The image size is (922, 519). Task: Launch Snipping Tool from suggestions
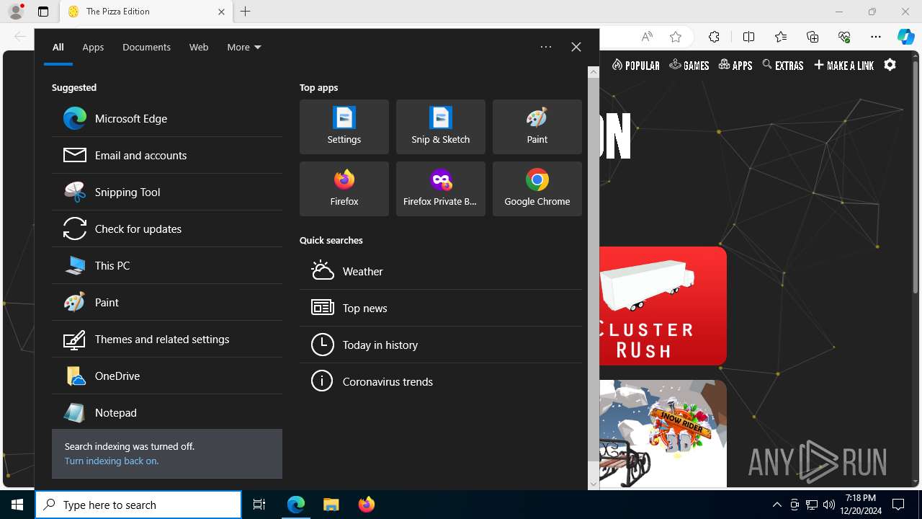click(167, 192)
